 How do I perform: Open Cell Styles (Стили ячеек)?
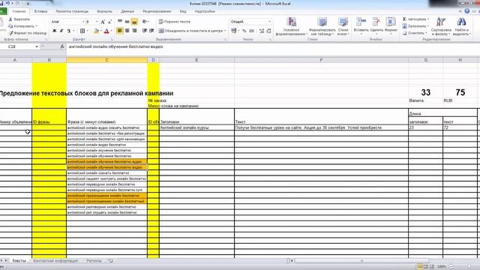click(343, 26)
